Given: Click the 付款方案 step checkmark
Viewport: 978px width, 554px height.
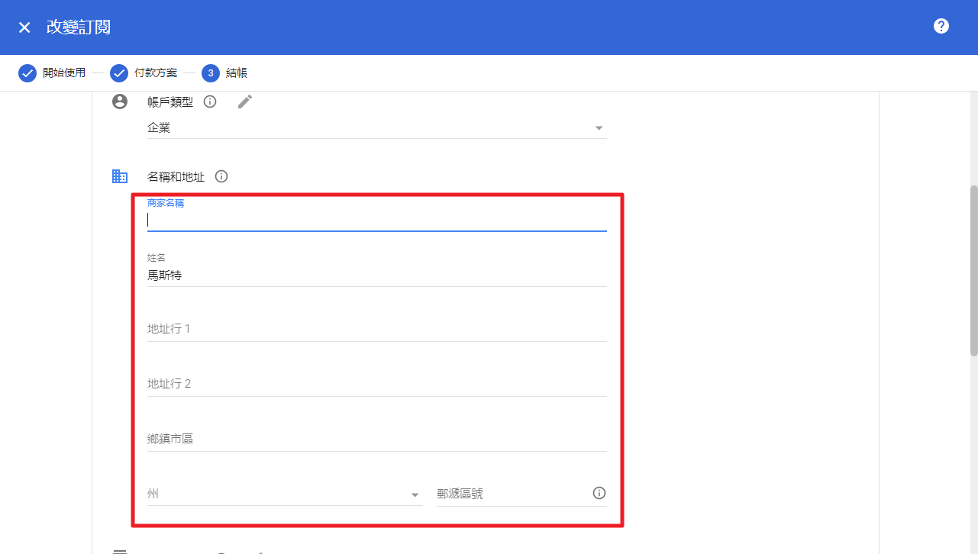Looking at the screenshot, I should coord(118,73).
